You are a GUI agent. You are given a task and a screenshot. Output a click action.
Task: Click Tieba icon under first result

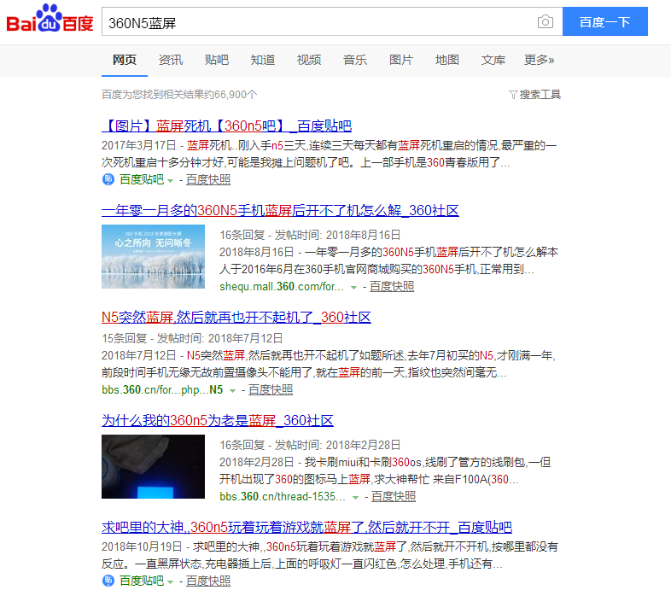[x=108, y=179]
